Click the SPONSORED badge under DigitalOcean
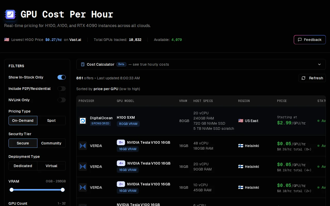 (x=101, y=123)
